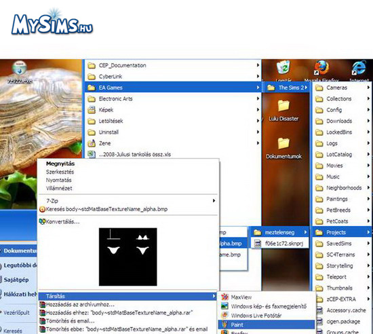Viewport: 373px width, 334px height.
Task: Open the Képek folder entry
Action: point(173,110)
